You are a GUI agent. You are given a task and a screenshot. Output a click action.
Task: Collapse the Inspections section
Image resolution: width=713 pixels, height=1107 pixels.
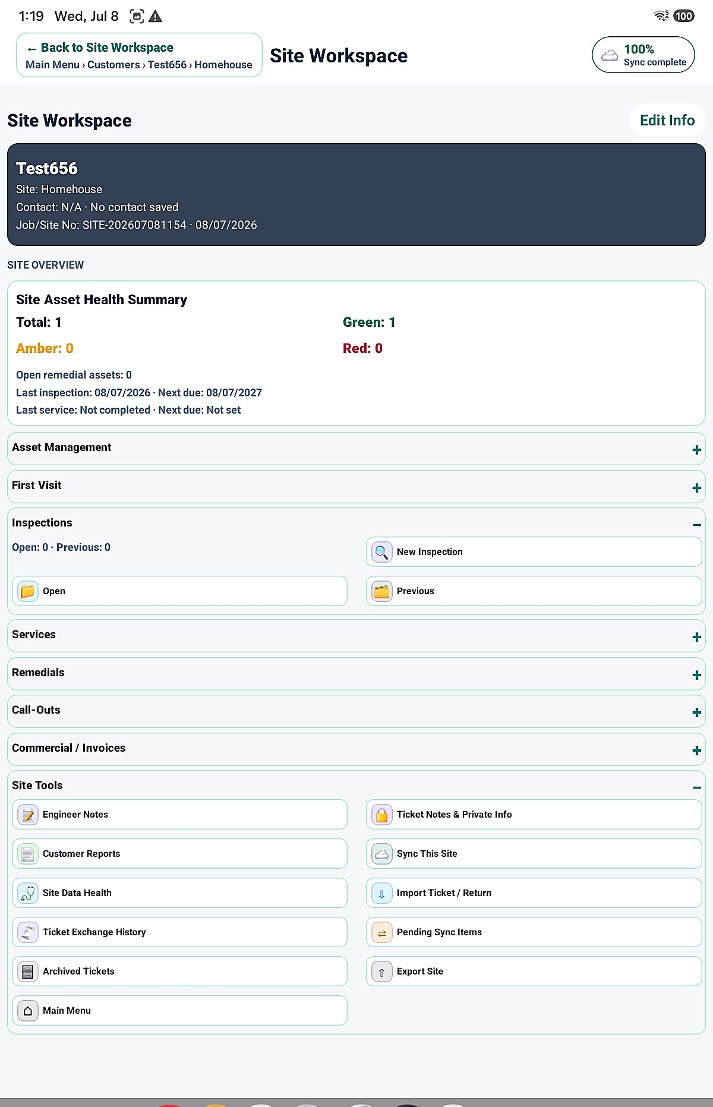696,525
